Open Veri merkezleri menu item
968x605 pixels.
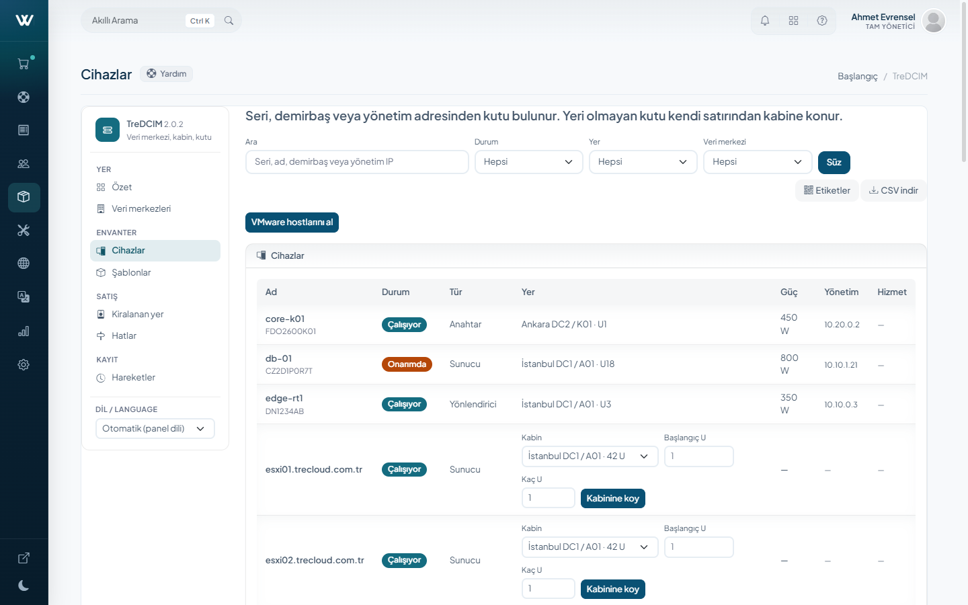coord(155,208)
